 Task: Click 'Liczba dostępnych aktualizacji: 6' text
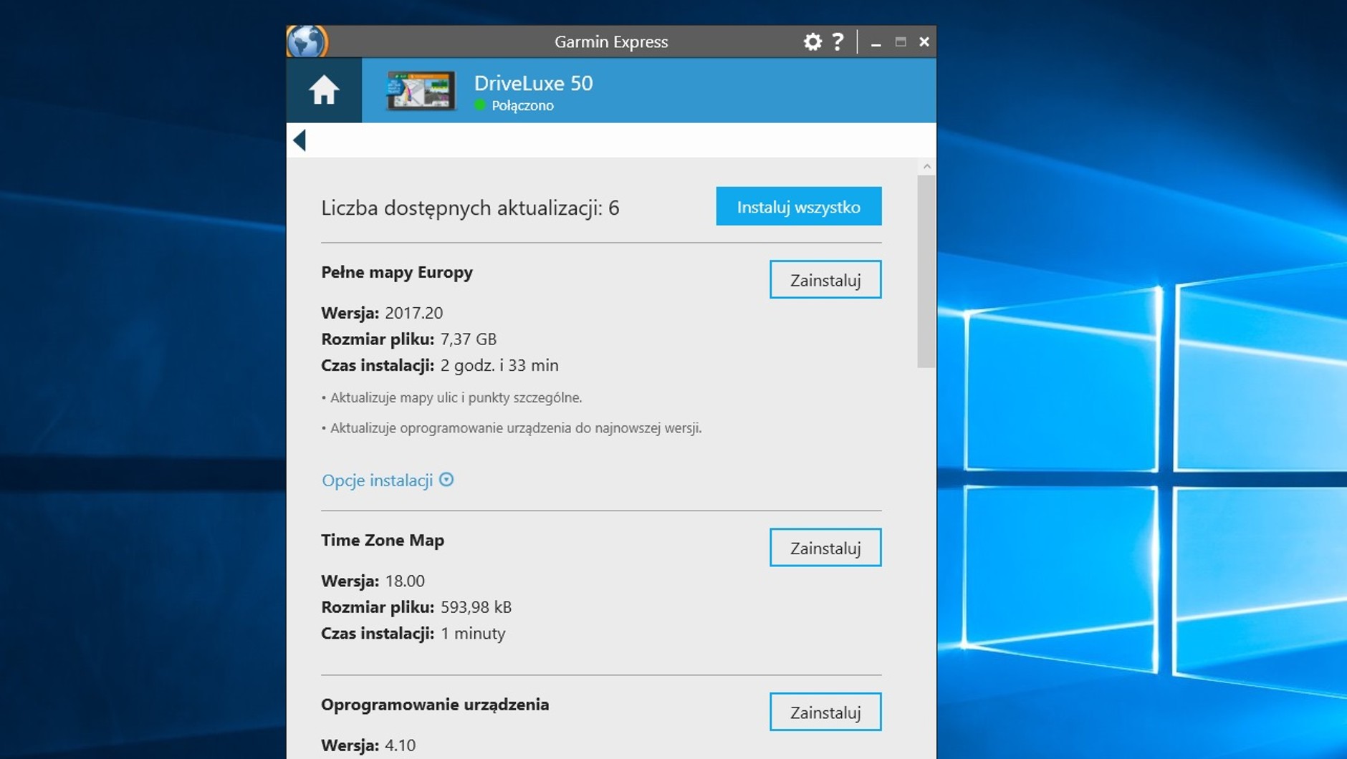(470, 208)
